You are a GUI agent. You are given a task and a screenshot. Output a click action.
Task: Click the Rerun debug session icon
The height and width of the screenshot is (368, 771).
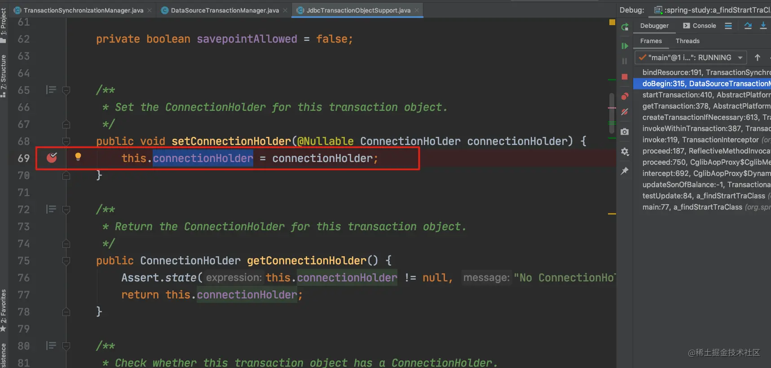pyautogui.click(x=625, y=27)
